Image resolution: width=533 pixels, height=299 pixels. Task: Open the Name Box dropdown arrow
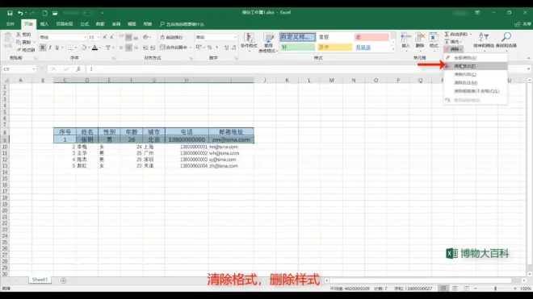coord(34,69)
